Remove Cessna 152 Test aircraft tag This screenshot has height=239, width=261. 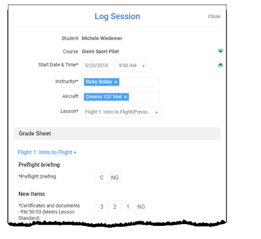coord(125,97)
